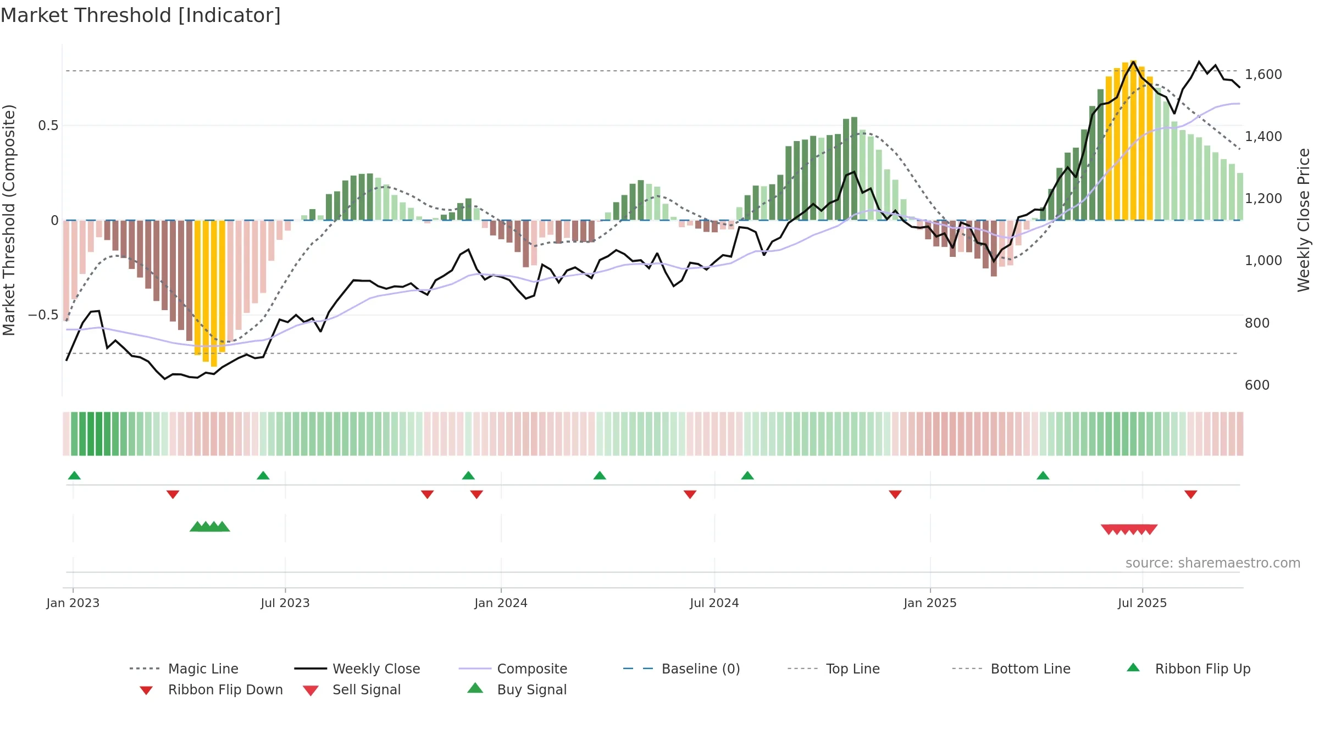
Task: Click the 0.5 composite axis label
Action: 48,126
